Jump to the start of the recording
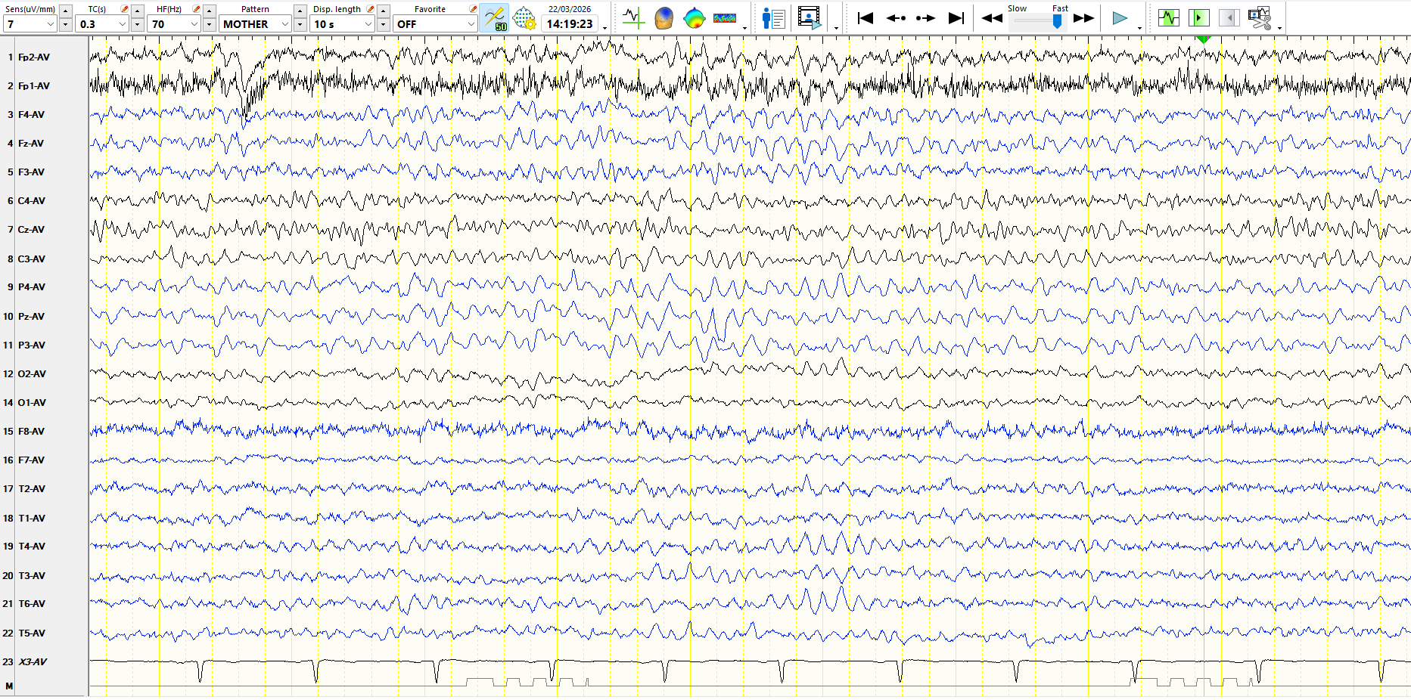The width and height of the screenshot is (1411, 700). [x=866, y=18]
